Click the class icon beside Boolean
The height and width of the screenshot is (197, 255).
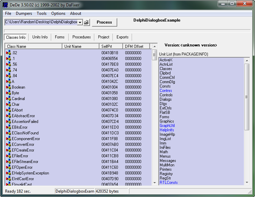tap(8, 87)
